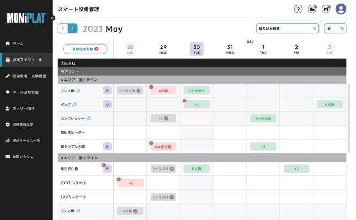
Task: Open メール通知設定 in the sidebar
Action: [25, 92]
